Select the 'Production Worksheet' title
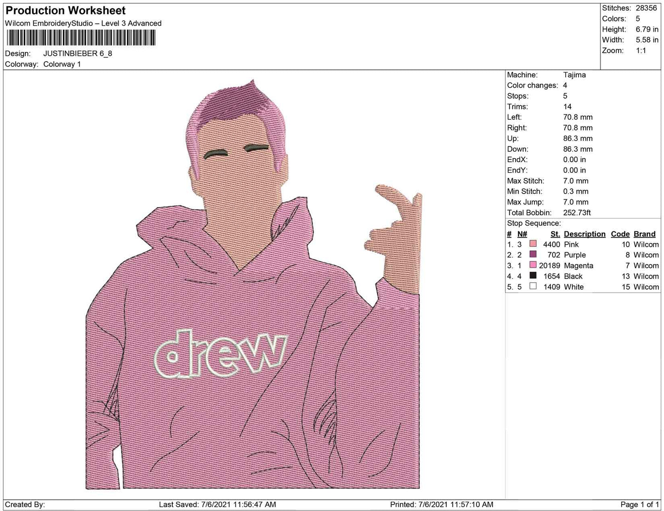The width and height of the screenshot is (664, 511). [x=65, y=11]
